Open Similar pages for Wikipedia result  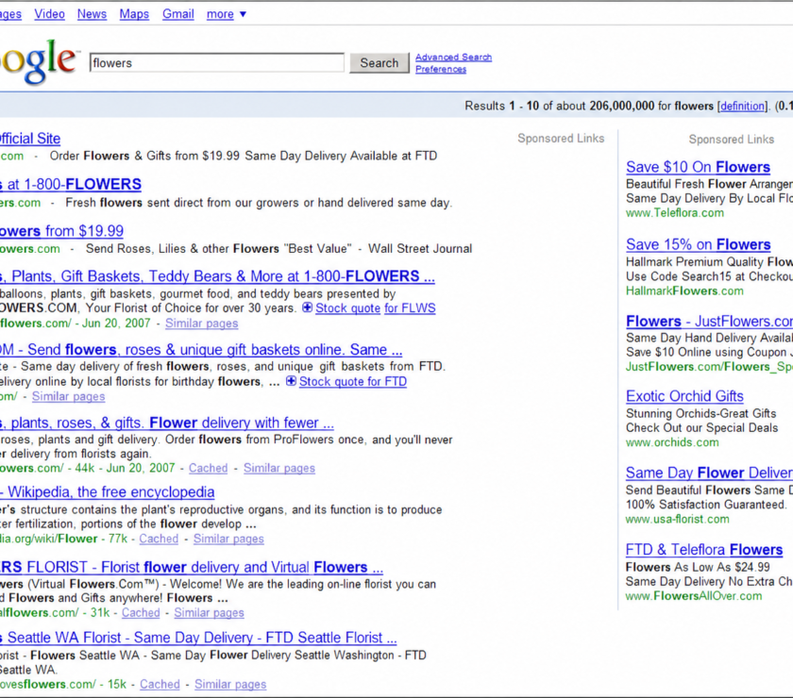(228, 539)
